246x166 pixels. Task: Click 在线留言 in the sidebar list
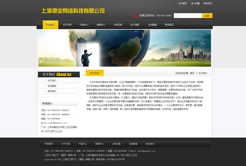pos(52,86)
